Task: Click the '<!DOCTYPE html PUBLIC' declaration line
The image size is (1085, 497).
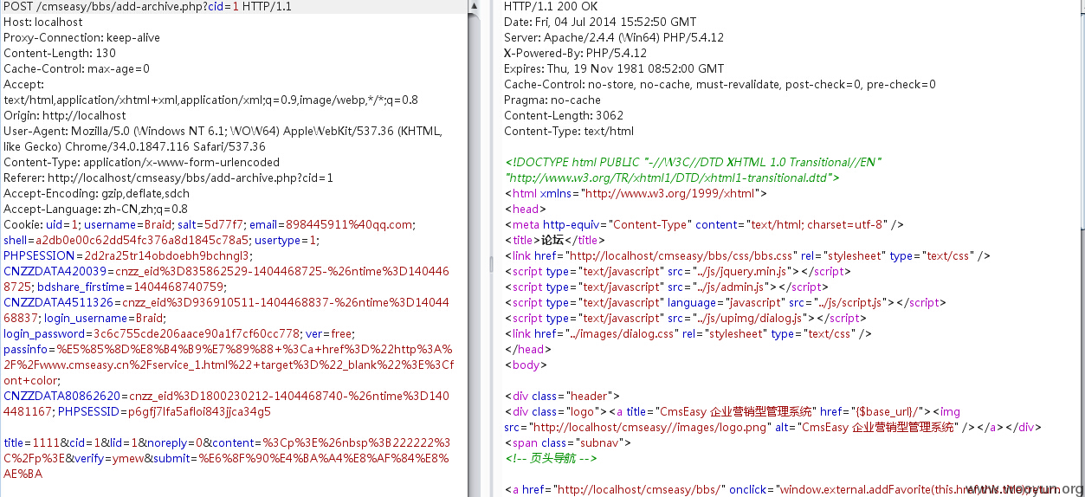Action: coord(693,162)
